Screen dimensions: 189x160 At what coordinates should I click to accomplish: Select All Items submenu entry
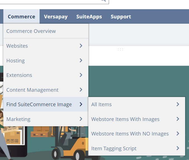[x=137, y=105]
